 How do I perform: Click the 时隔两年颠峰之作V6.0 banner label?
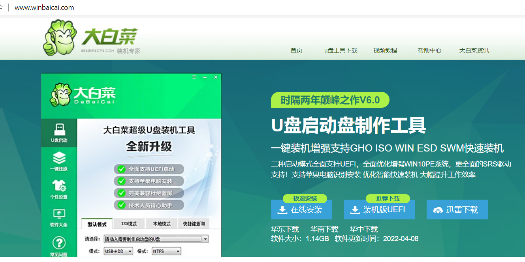(330, 100)
